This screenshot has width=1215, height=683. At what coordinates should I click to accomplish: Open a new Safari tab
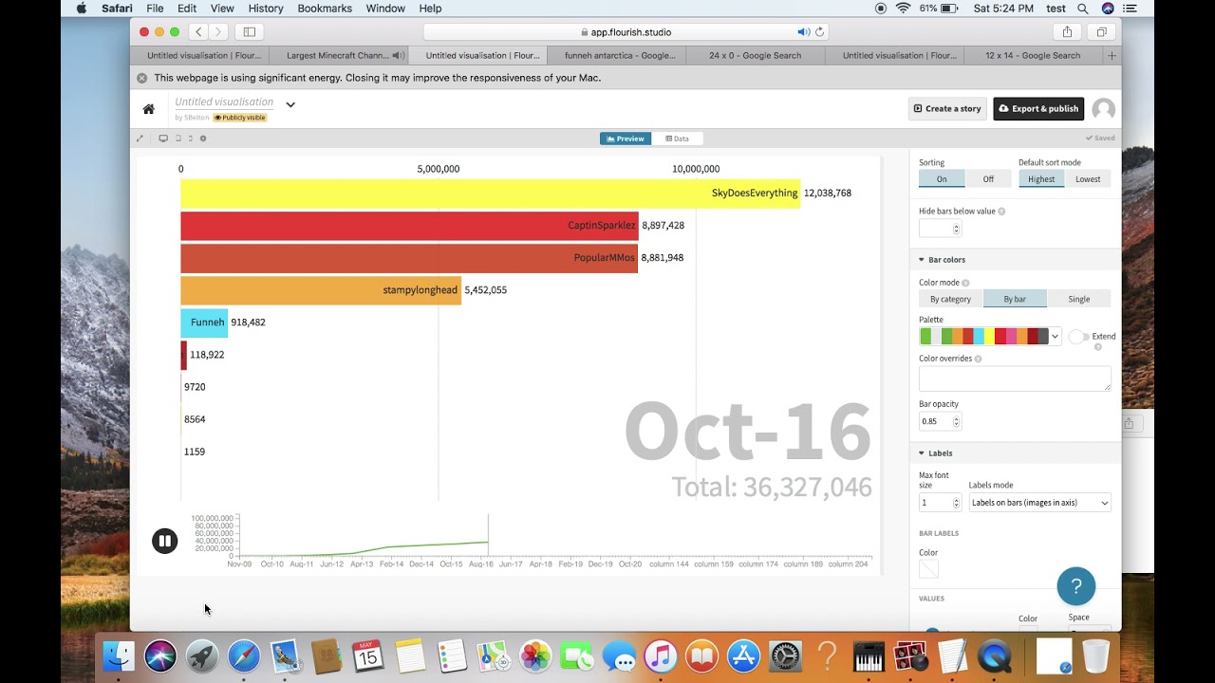click(1112, 56)
